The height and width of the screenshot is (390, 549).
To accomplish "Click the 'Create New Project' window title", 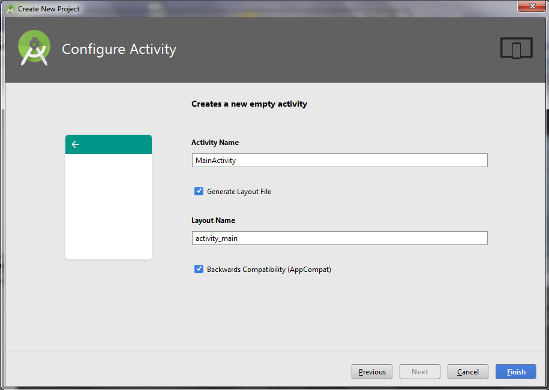I will coord(49,9).
